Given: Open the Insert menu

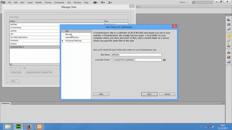Looking at the screenshot, I should [30, 3].
